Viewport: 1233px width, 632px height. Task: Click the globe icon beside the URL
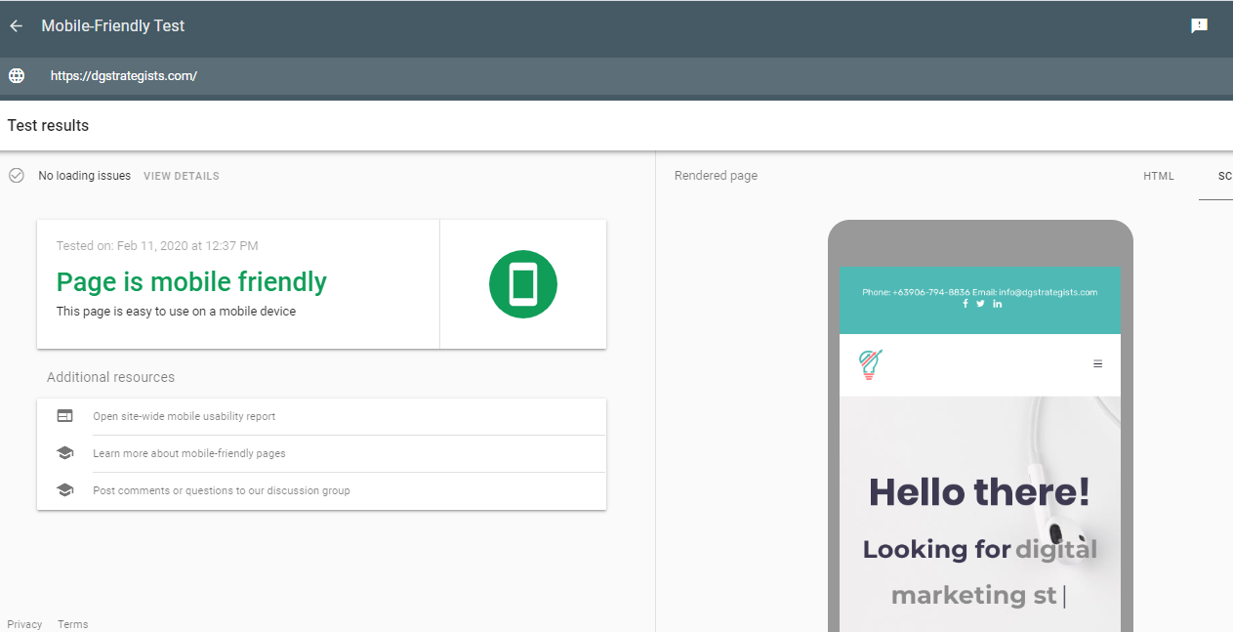17,75
